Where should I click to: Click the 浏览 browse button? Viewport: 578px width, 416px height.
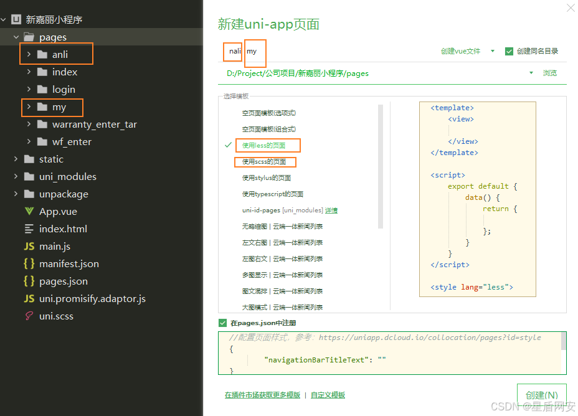(x=549, y=73)
